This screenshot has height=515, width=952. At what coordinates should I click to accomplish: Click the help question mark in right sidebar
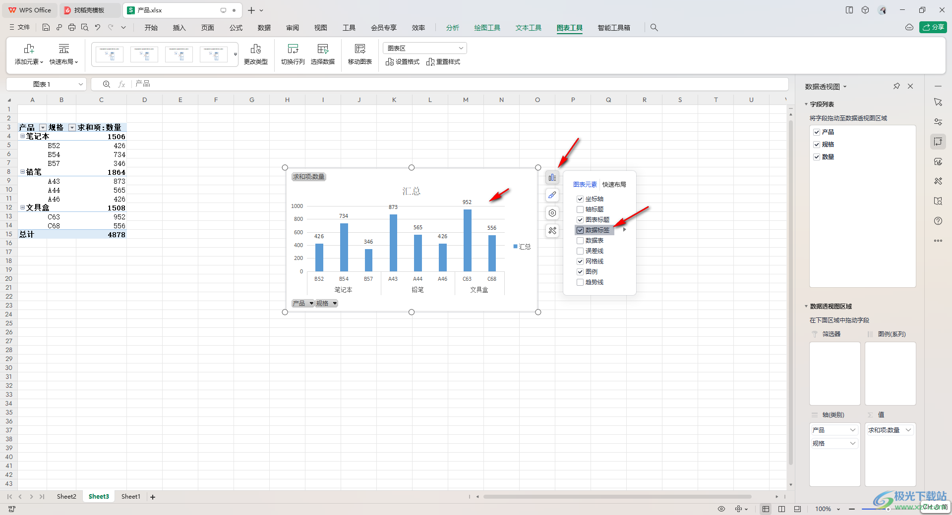[938, 221]
